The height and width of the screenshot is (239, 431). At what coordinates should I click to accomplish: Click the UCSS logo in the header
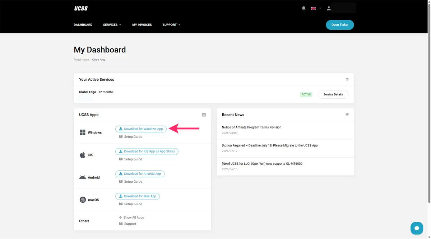coord(81,8)
